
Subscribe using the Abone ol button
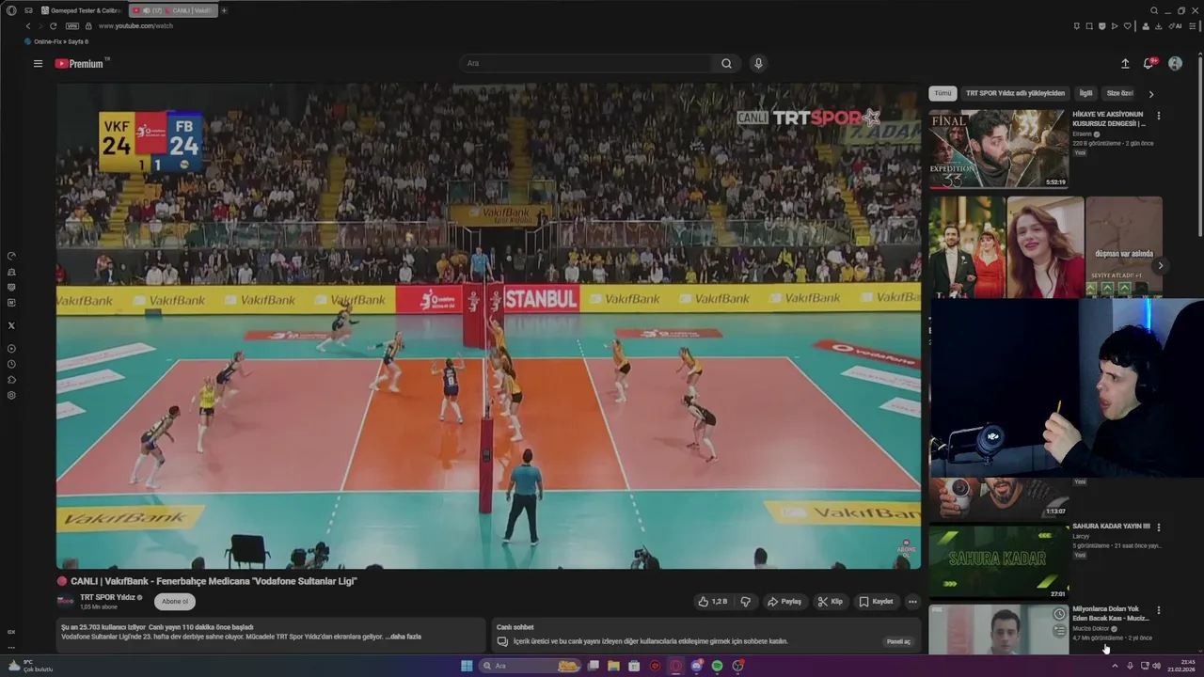(x=175, y=602)
